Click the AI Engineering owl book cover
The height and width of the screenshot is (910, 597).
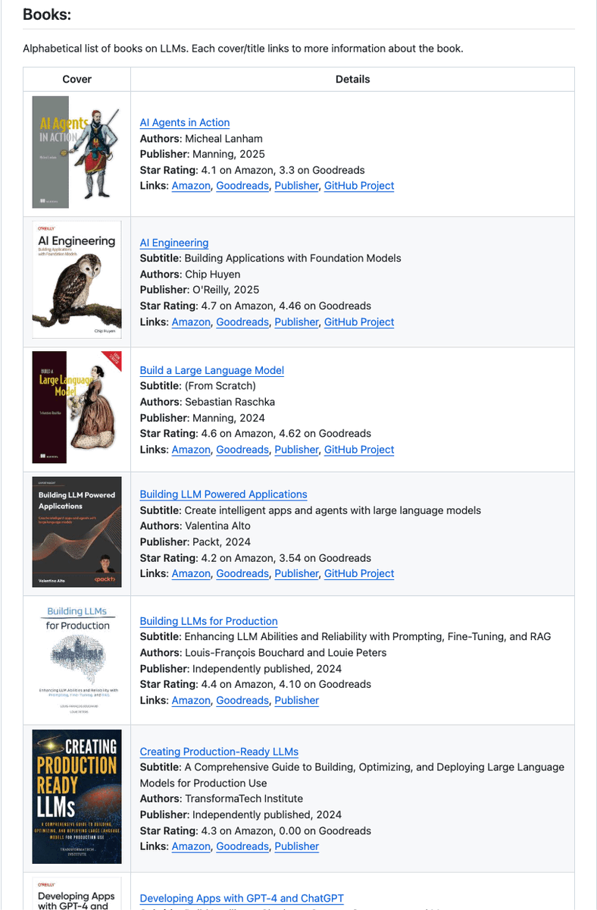[77, 280]
